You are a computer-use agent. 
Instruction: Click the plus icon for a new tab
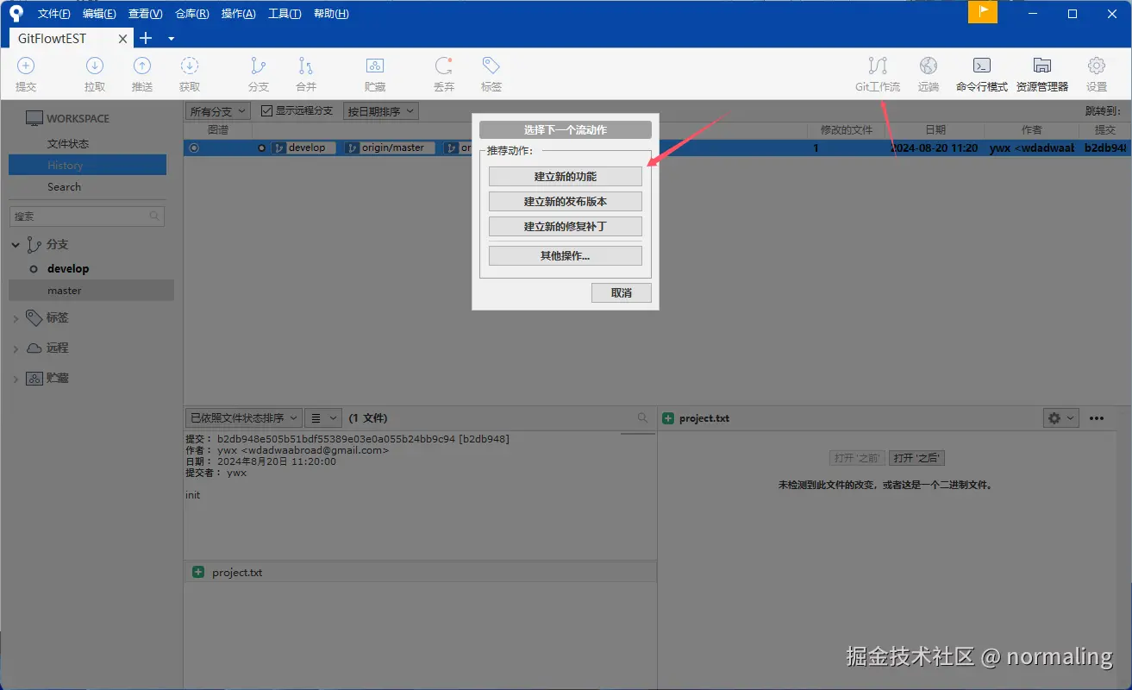(146, 38)
